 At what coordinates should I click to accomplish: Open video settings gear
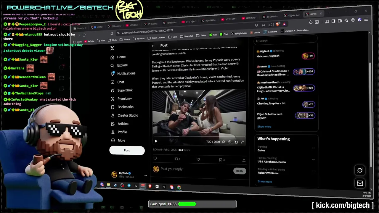[x=230, y=142]
